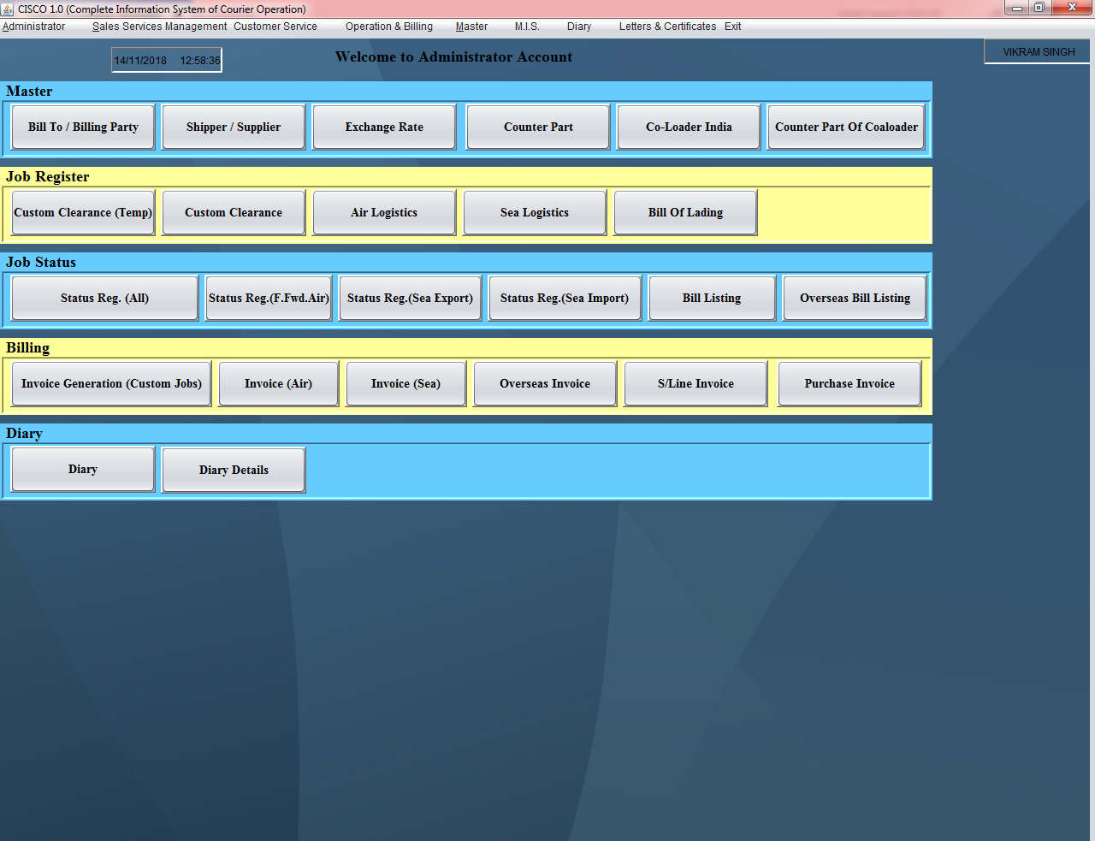Open the Bill Of Lading register
Viewport: 1095px width, 841px height.
click(x=685, y=212)
